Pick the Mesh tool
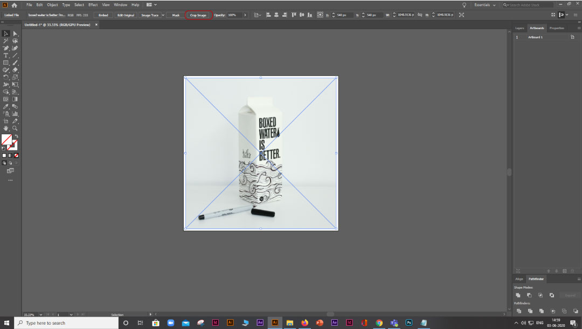The image size is (582, 329). pos(6,99)
